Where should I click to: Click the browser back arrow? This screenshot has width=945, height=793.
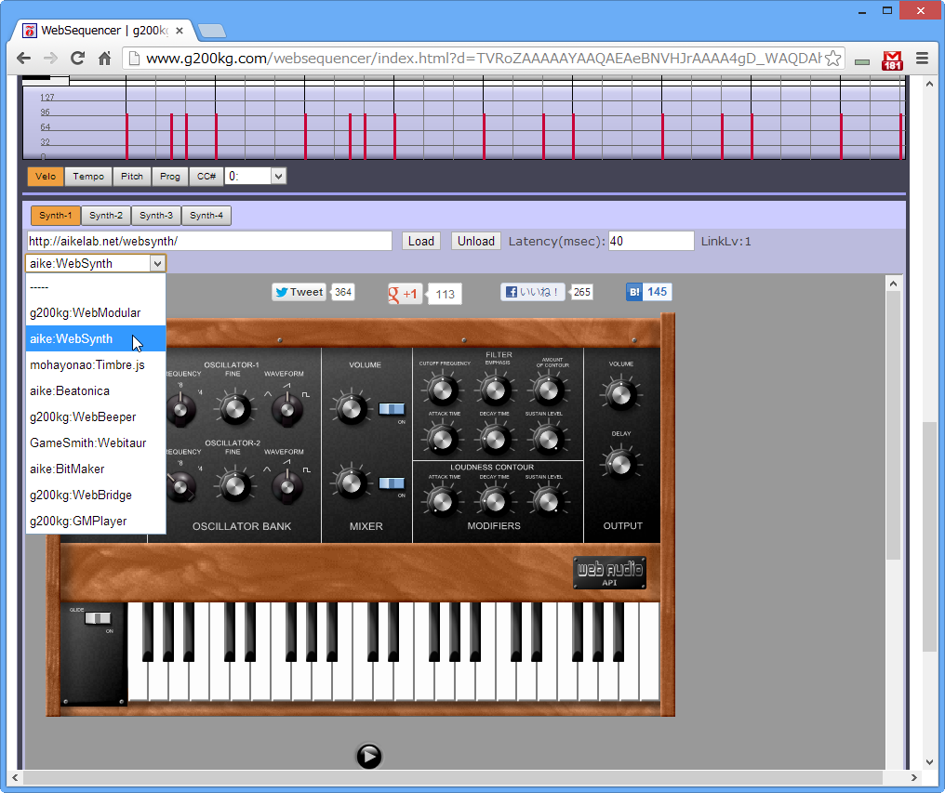click(23, 58)
